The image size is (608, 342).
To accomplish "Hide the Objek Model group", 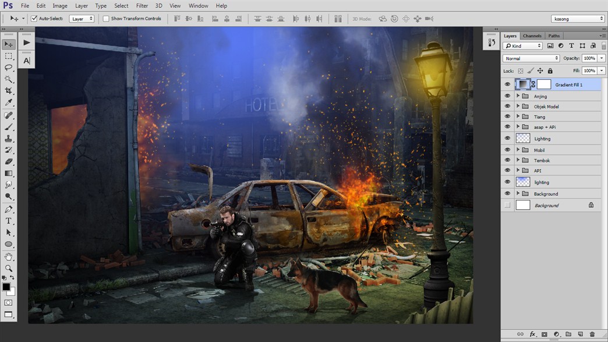I will tap(507, 106).
